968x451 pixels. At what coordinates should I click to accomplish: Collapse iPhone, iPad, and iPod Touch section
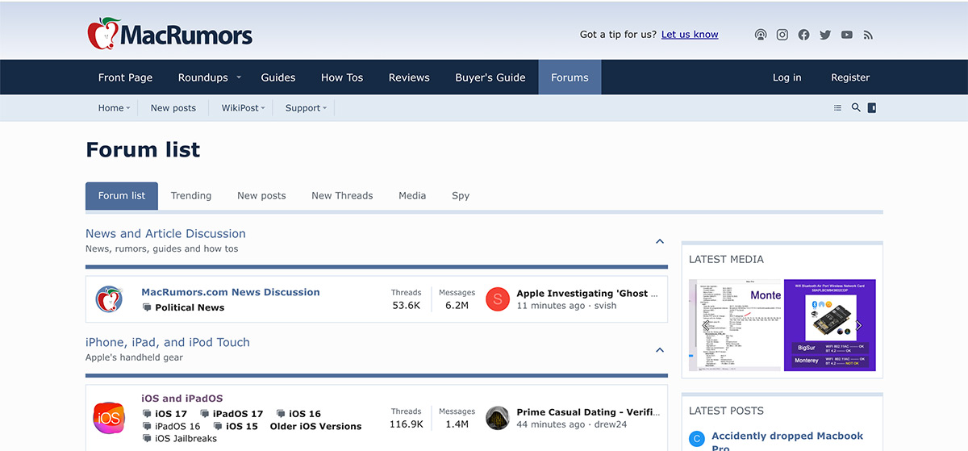(x=660, y=350)
